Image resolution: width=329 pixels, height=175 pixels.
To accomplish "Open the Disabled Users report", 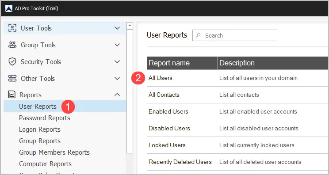I will point(169,128).
